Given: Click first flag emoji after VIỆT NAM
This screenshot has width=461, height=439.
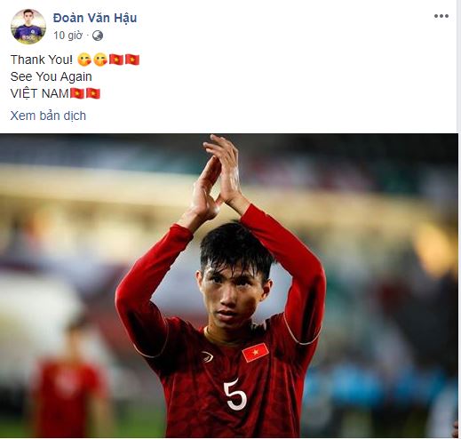Looking at the screenshot, I should (77, 93).
